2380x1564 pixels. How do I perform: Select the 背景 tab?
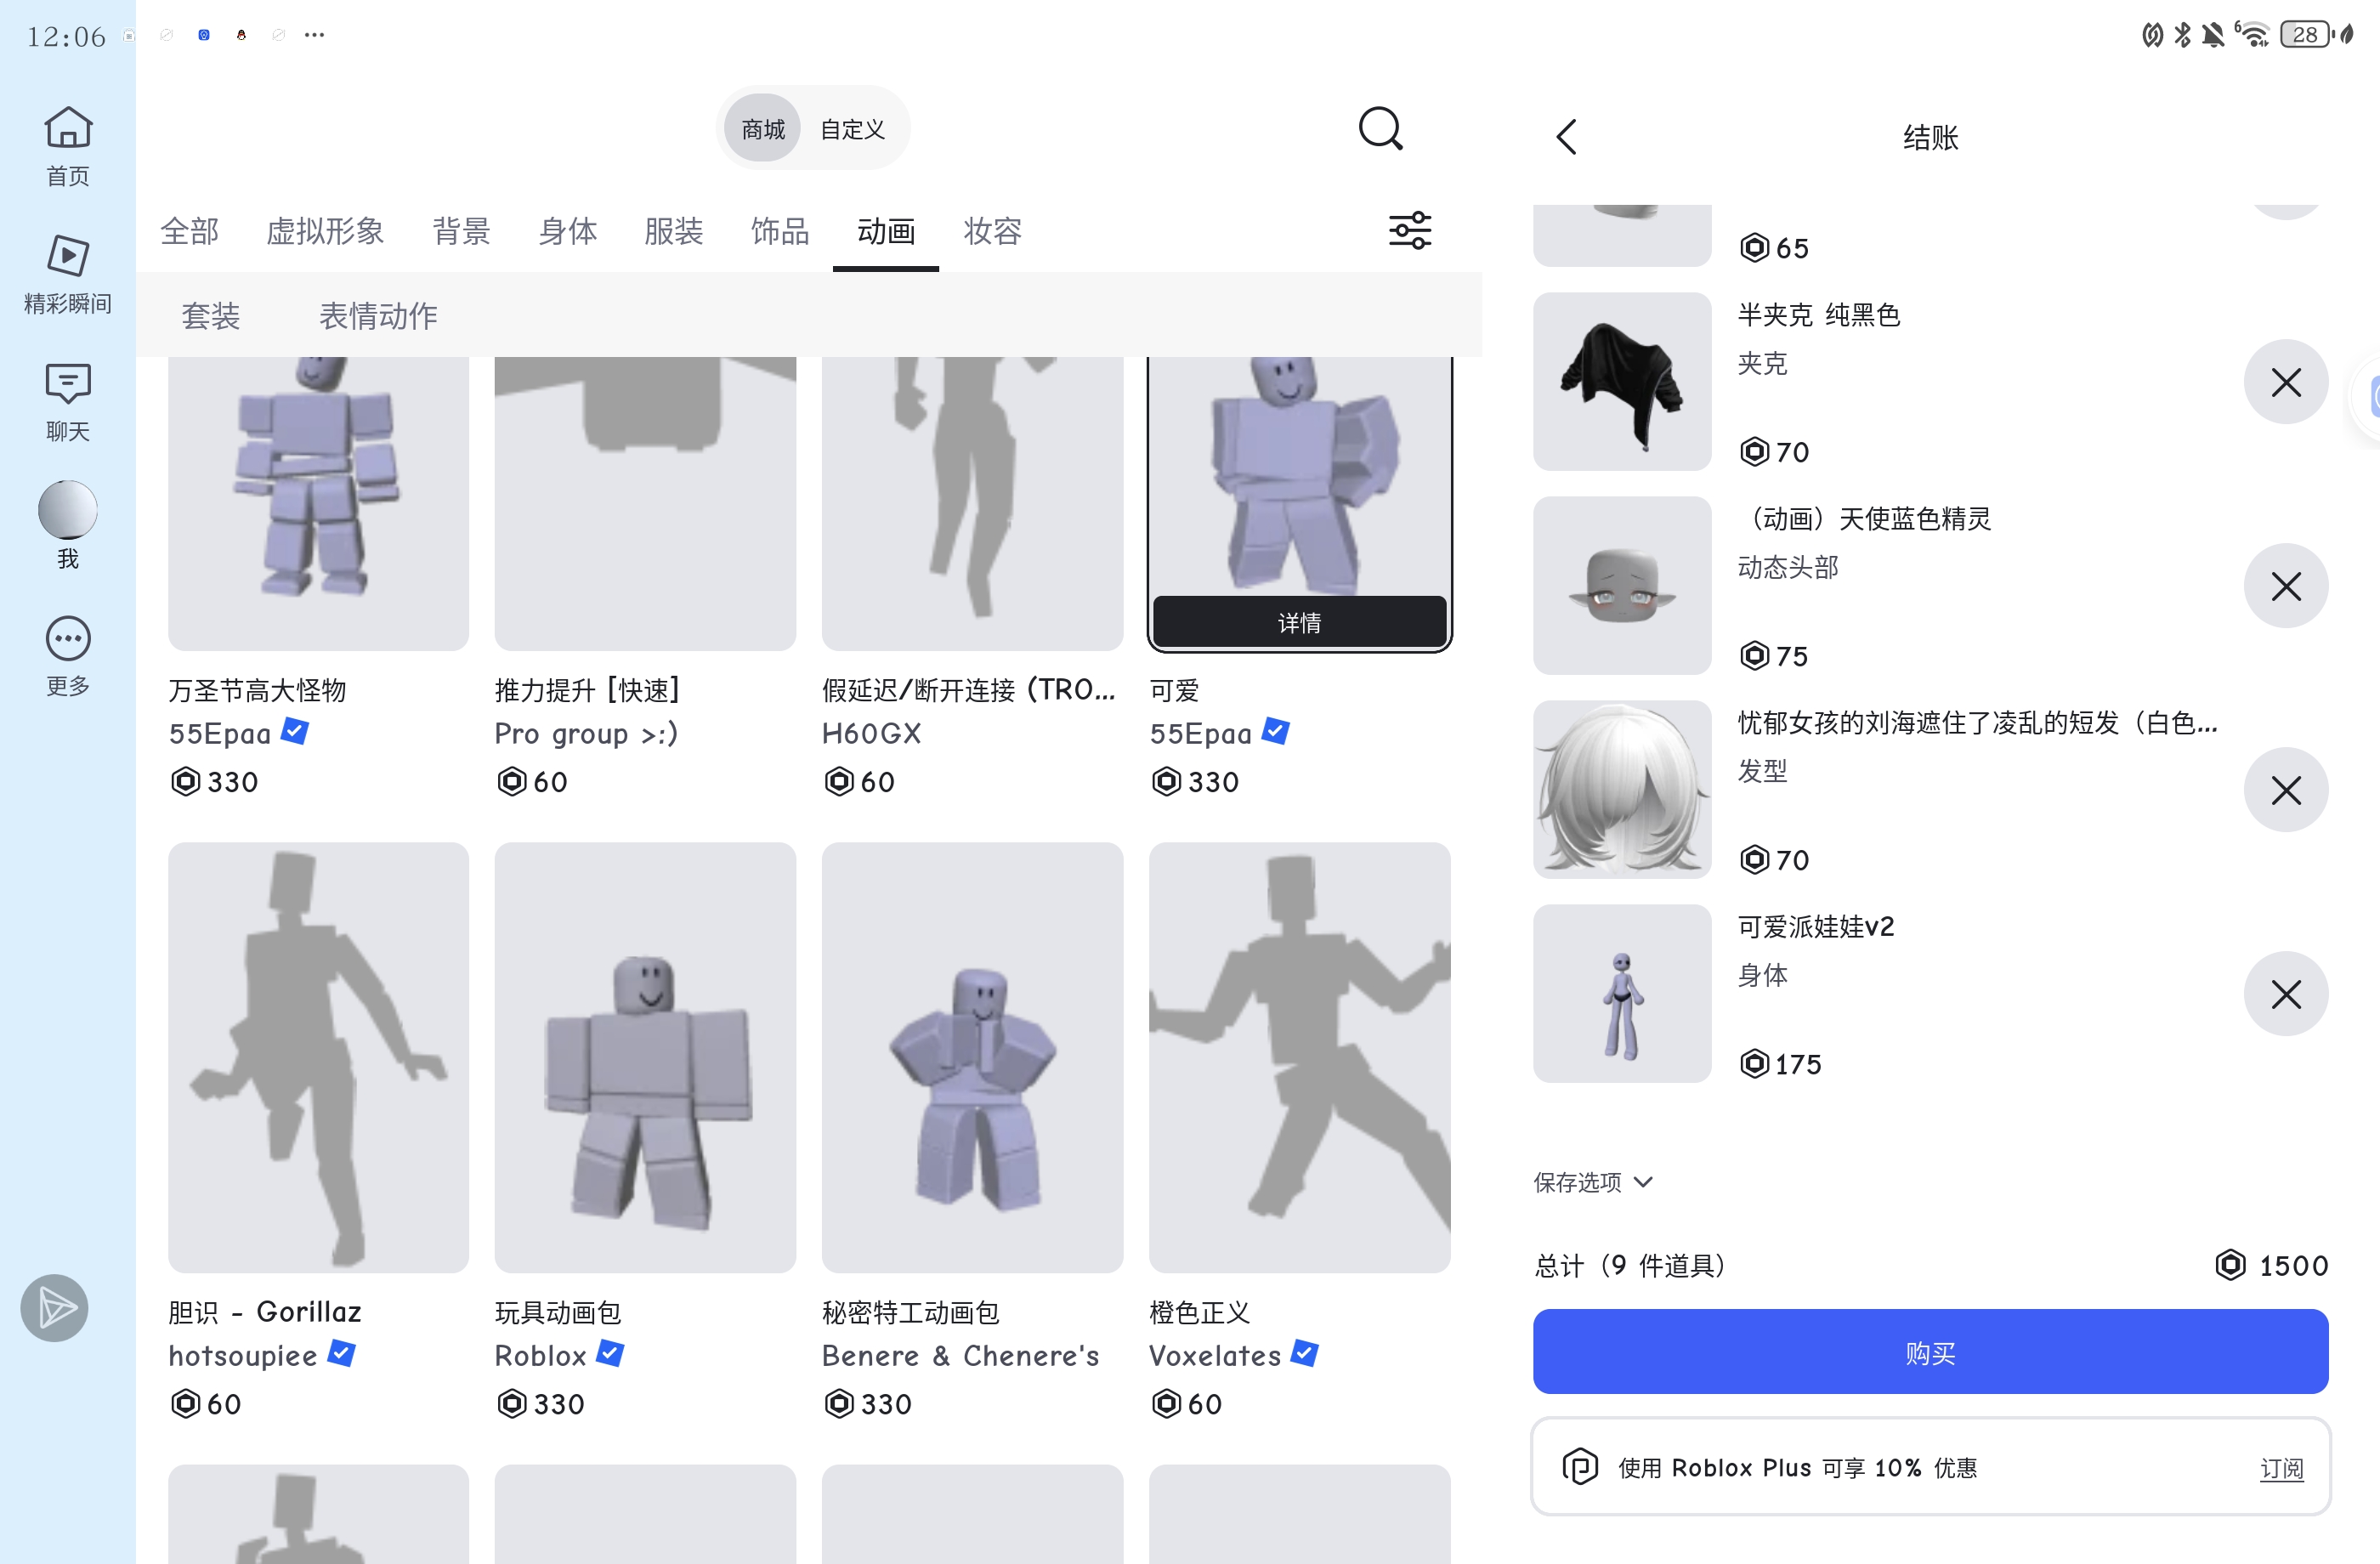tap(461, 231)
